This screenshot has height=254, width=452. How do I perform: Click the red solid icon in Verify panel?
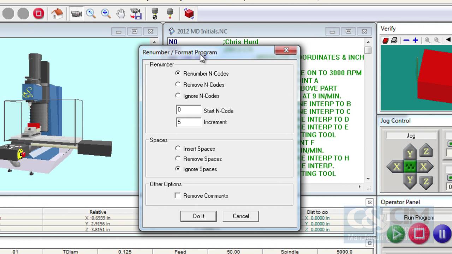tap(386, 40)
